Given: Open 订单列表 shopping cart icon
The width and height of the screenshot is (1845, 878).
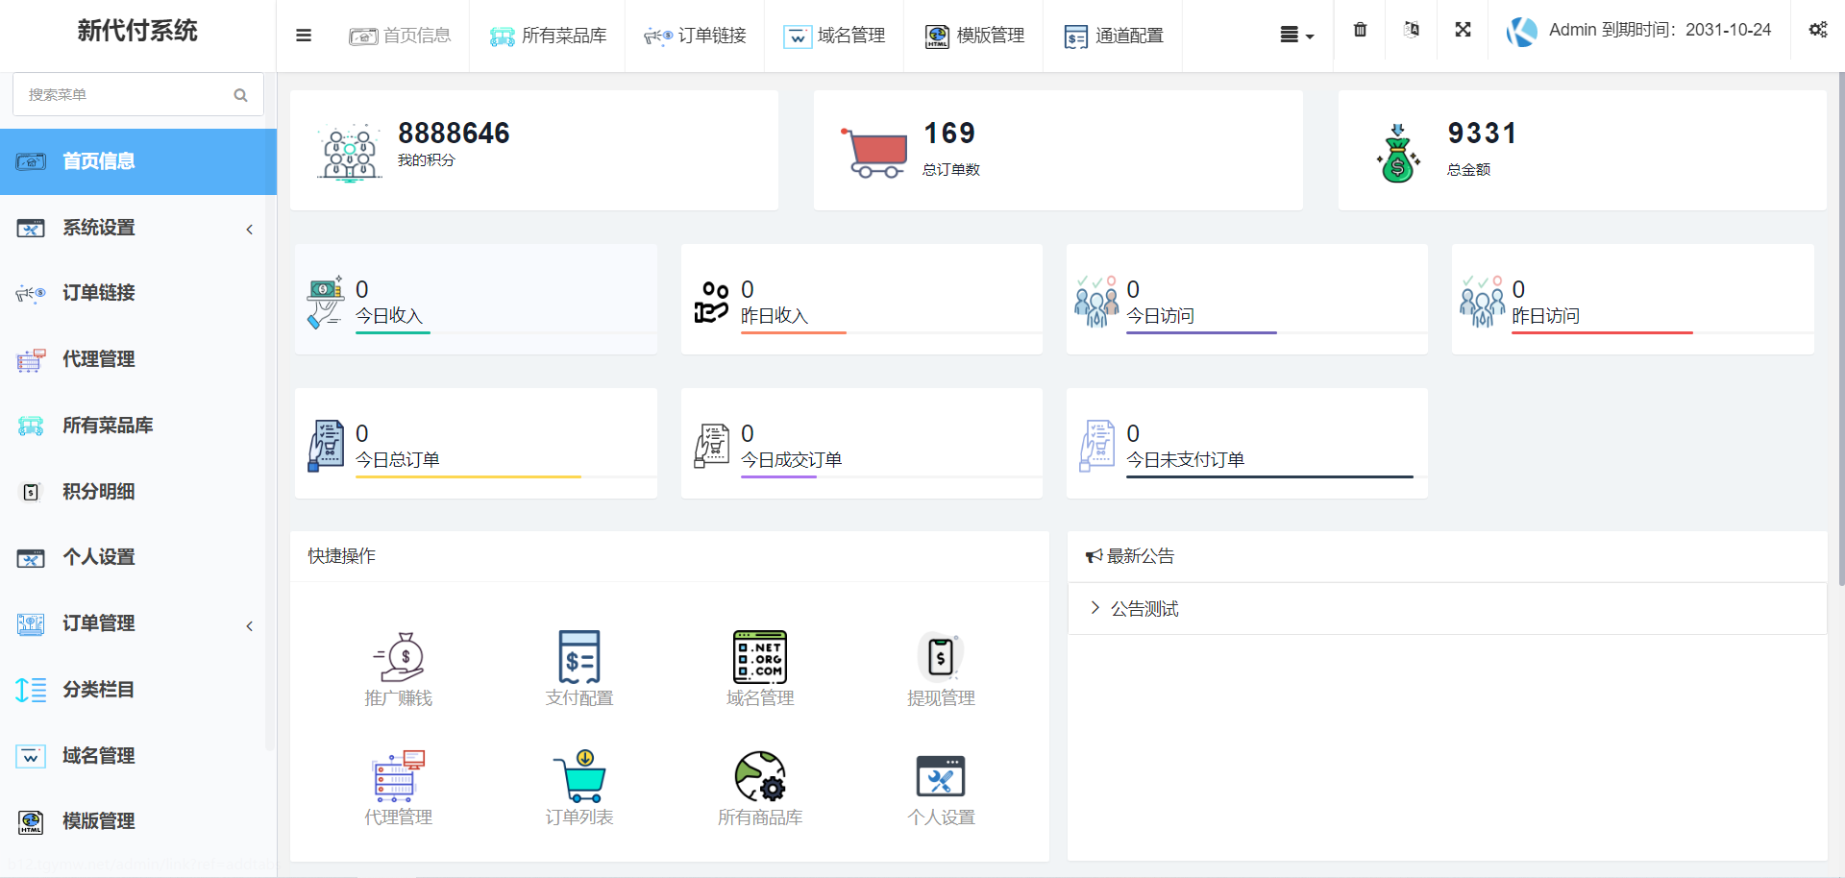Looking at the screenshot, I should click(579, 777).
